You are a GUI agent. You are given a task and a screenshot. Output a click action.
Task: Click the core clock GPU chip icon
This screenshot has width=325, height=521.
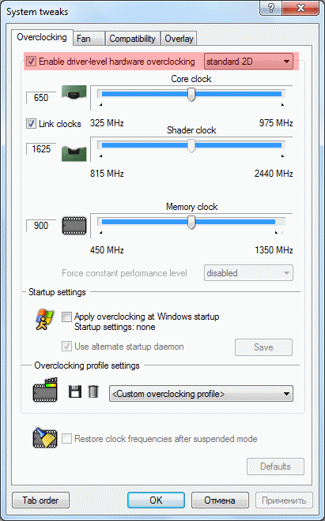[x=74, y=92]
